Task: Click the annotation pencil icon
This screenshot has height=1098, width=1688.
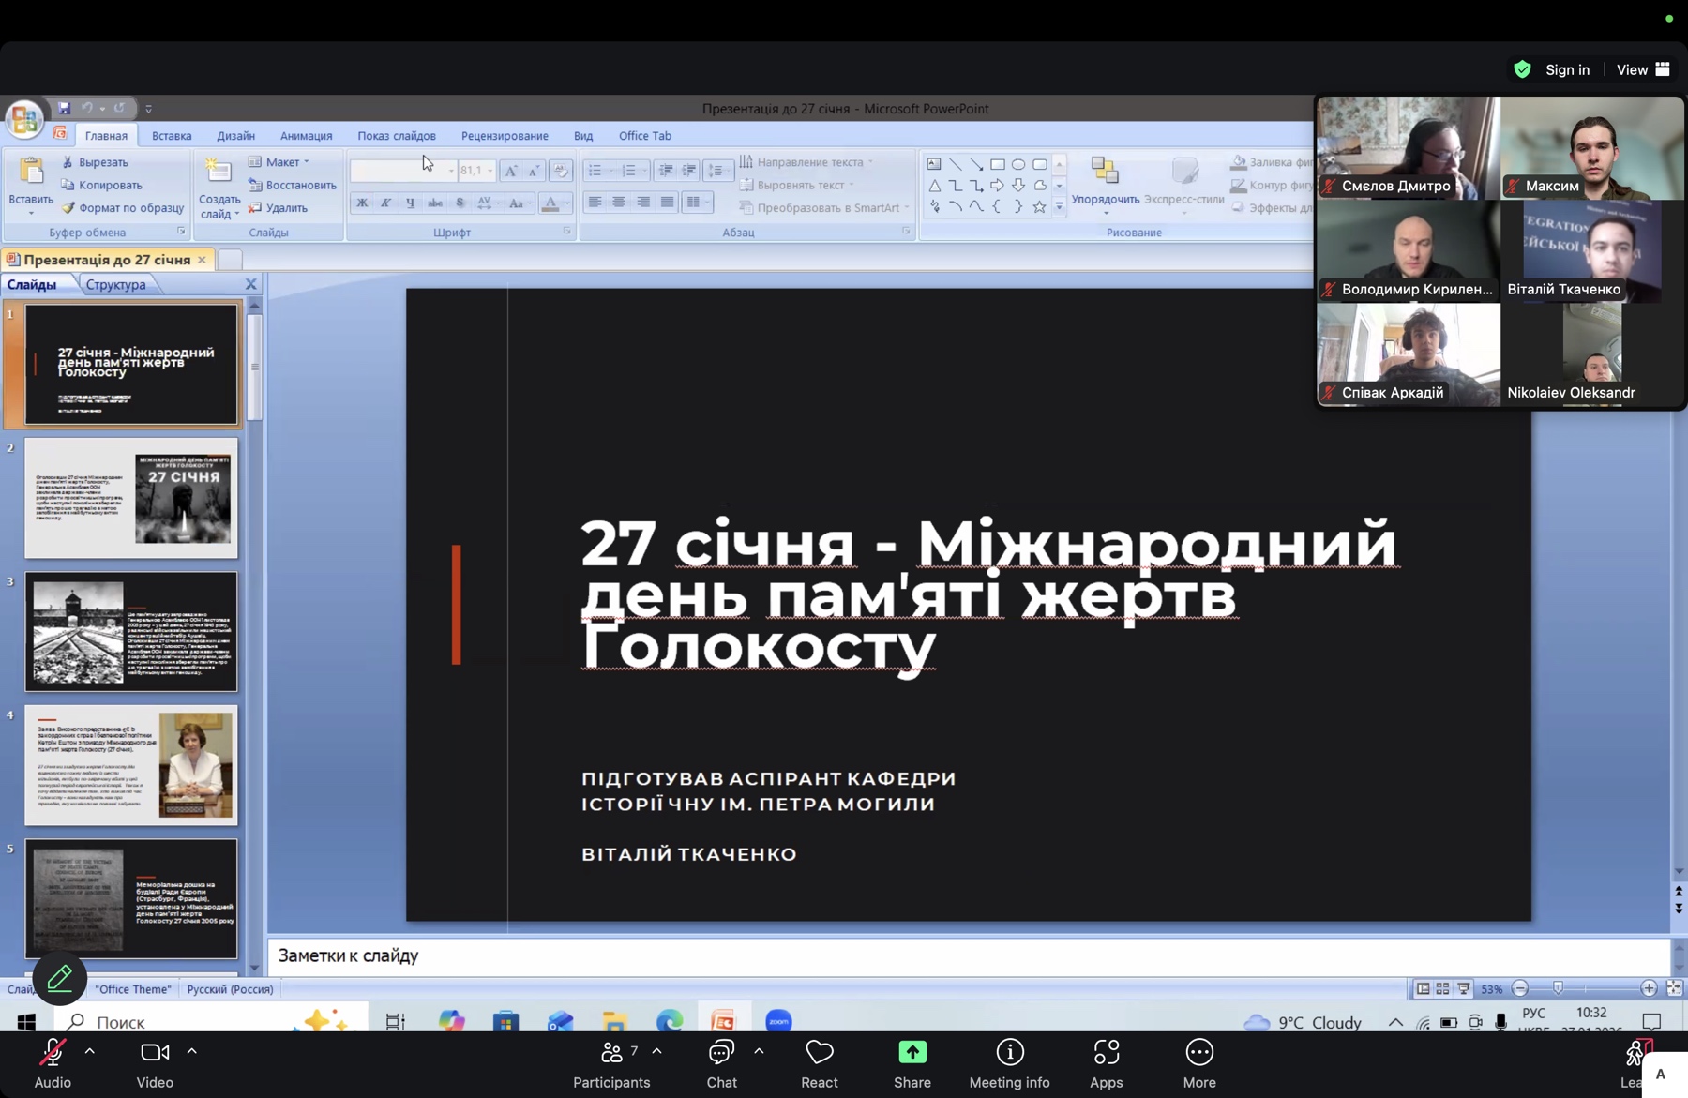Action: [59, 979]
